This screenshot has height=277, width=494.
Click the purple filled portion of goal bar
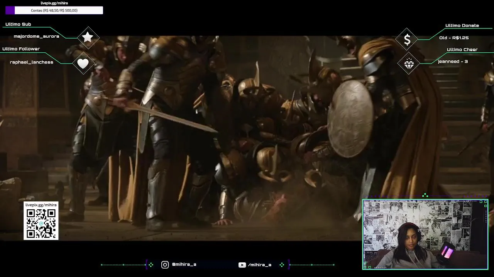coord(10,10)
